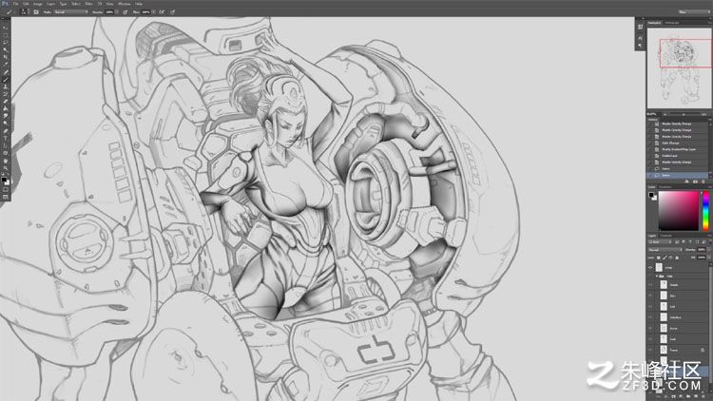Toggle pressure for opacity in options bar
Viewport: 713px width, 401px height.
click(x=125, y=11)
